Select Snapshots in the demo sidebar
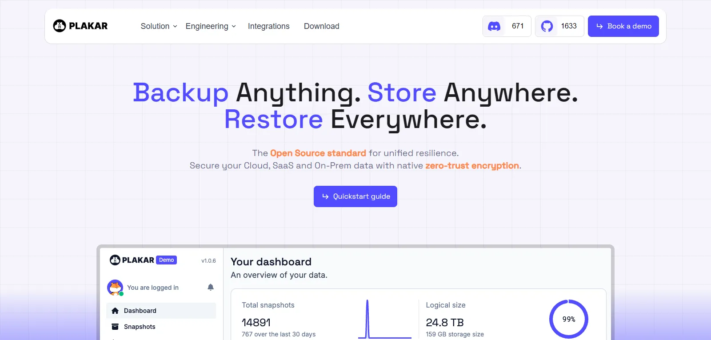This screenshot has height=340, width=711. (x=140, y=327)
